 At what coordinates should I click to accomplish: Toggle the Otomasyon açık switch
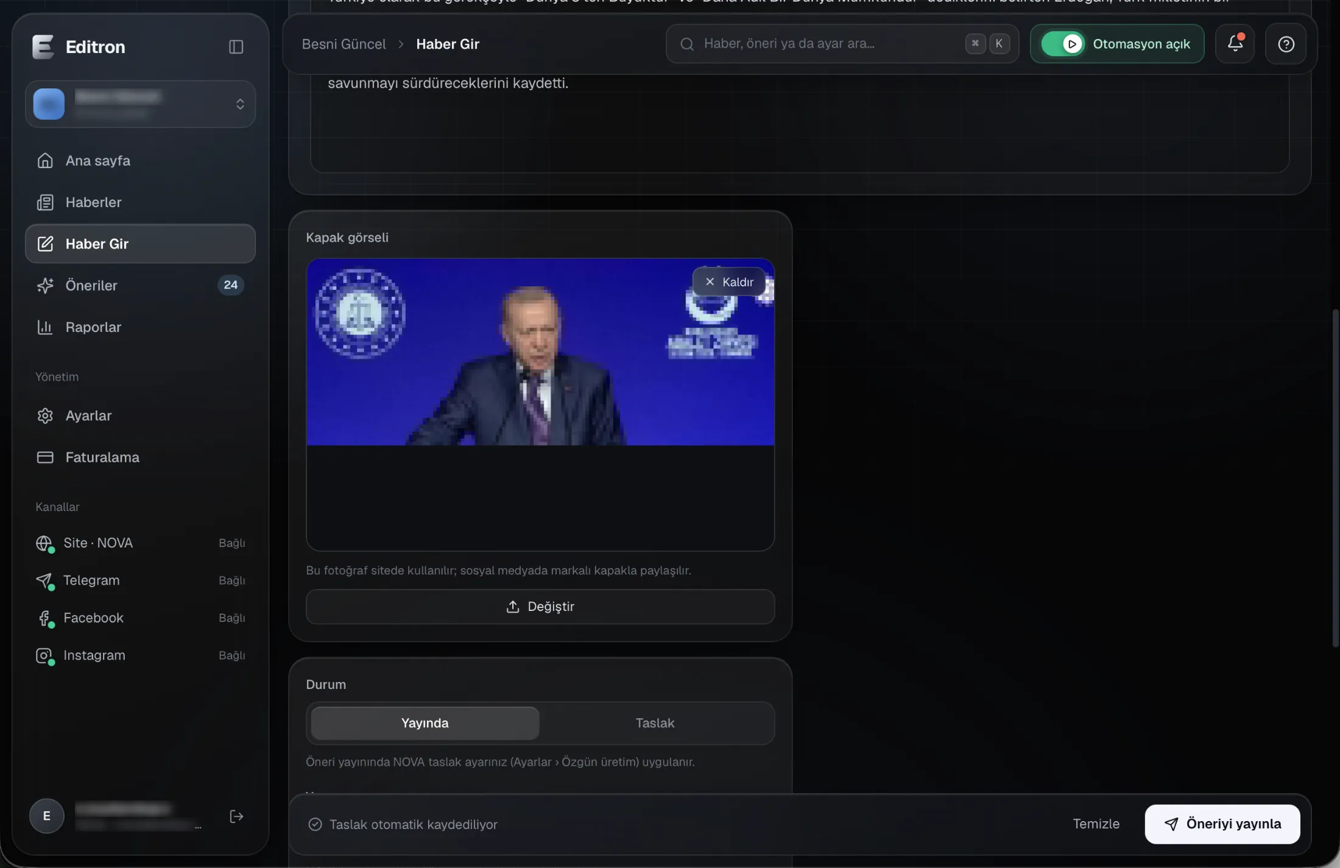pos(1063,44)
